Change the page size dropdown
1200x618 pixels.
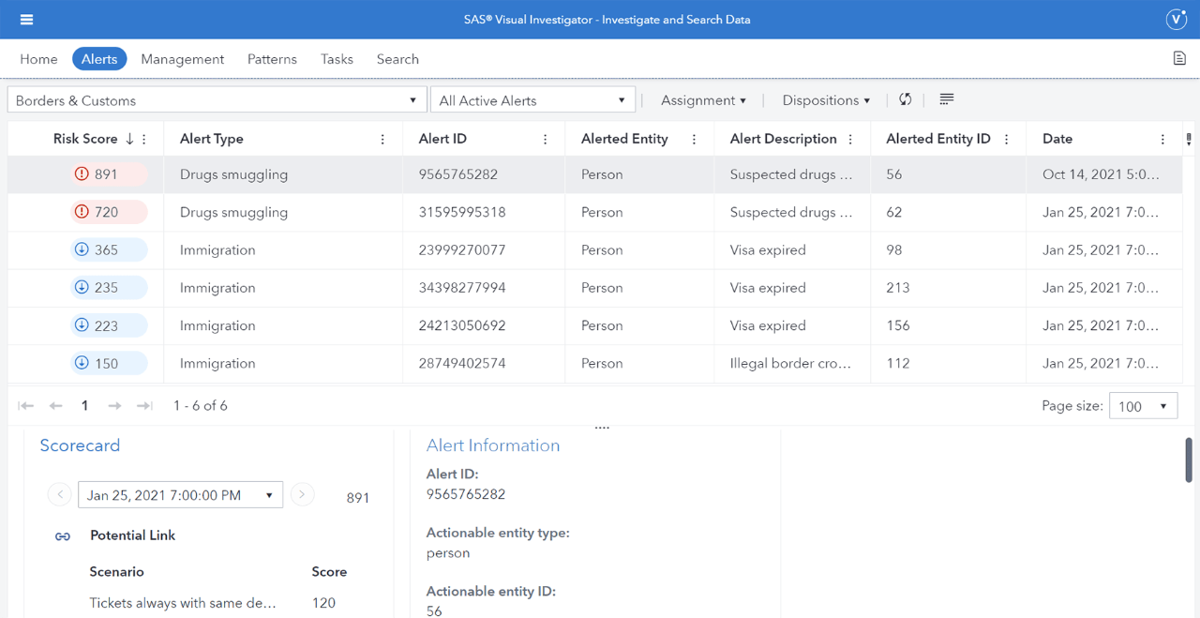pos(1143,405)
